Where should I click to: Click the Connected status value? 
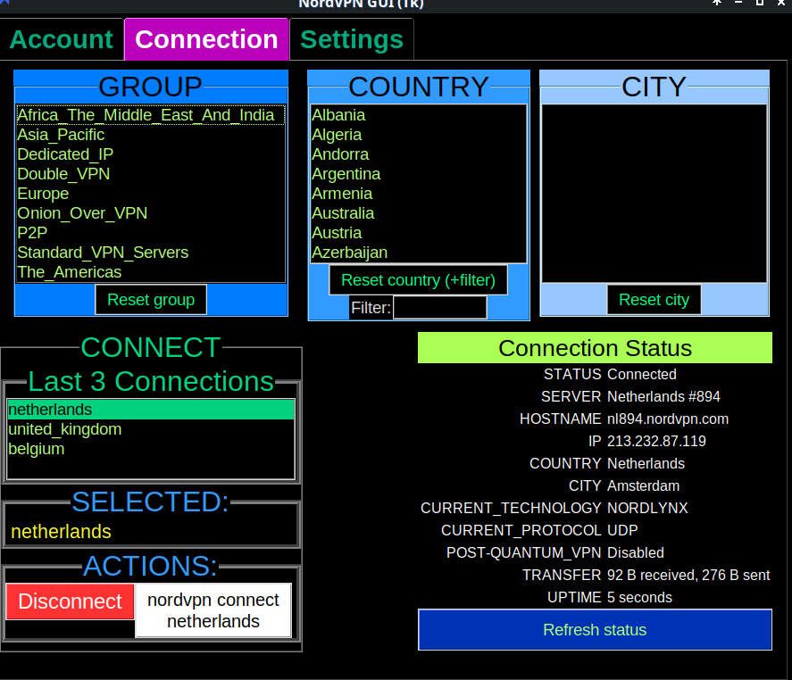642,375
